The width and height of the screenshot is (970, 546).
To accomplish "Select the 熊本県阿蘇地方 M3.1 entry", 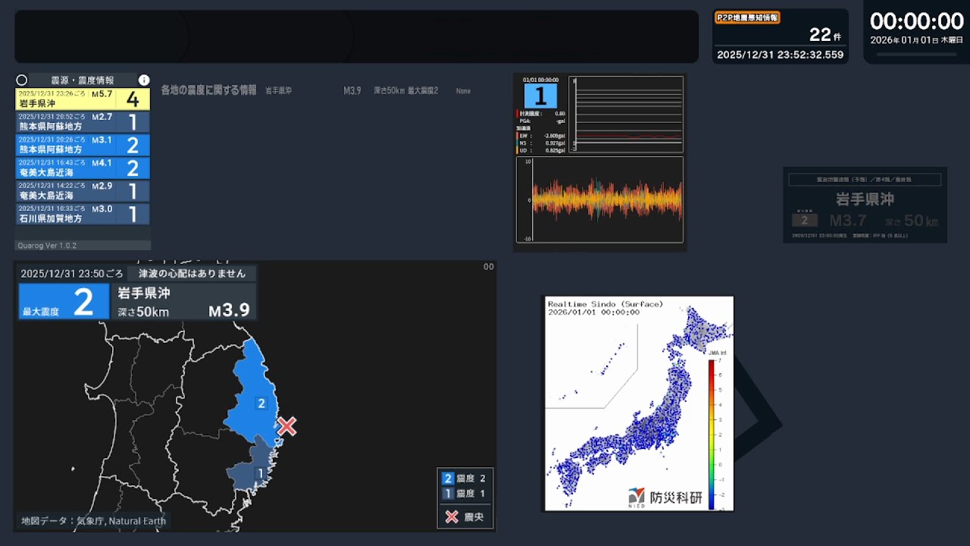I will [x=83, y=145].
